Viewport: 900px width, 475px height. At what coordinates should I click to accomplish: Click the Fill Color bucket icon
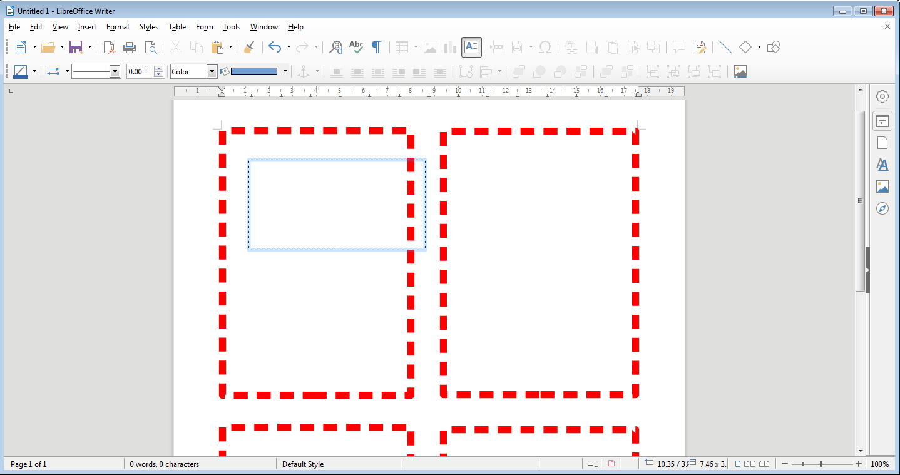coord(225,71)
